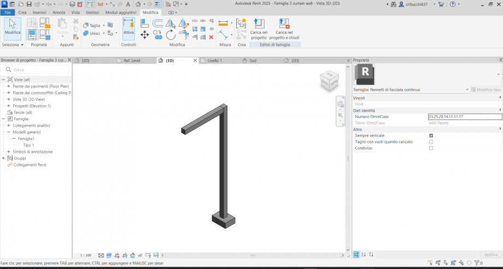Click the Save icon in quick access toolbar
Image resolution: width=503 pixels, height=269 pixels.
[29, 4]
